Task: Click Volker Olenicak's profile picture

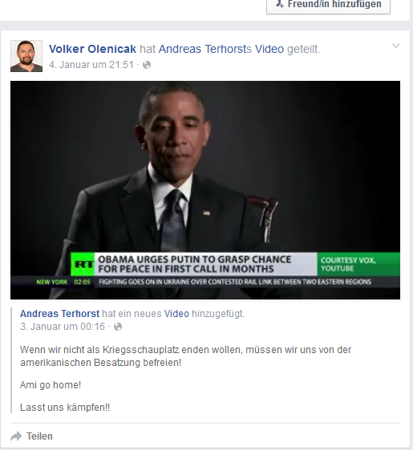Action: [26, 56]
